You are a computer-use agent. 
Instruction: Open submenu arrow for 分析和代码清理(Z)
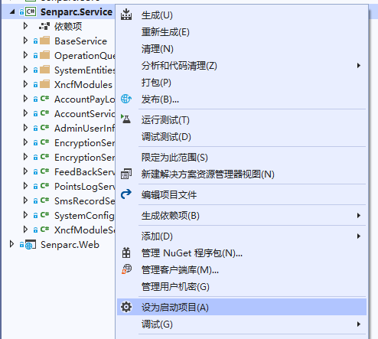point(359,66)
